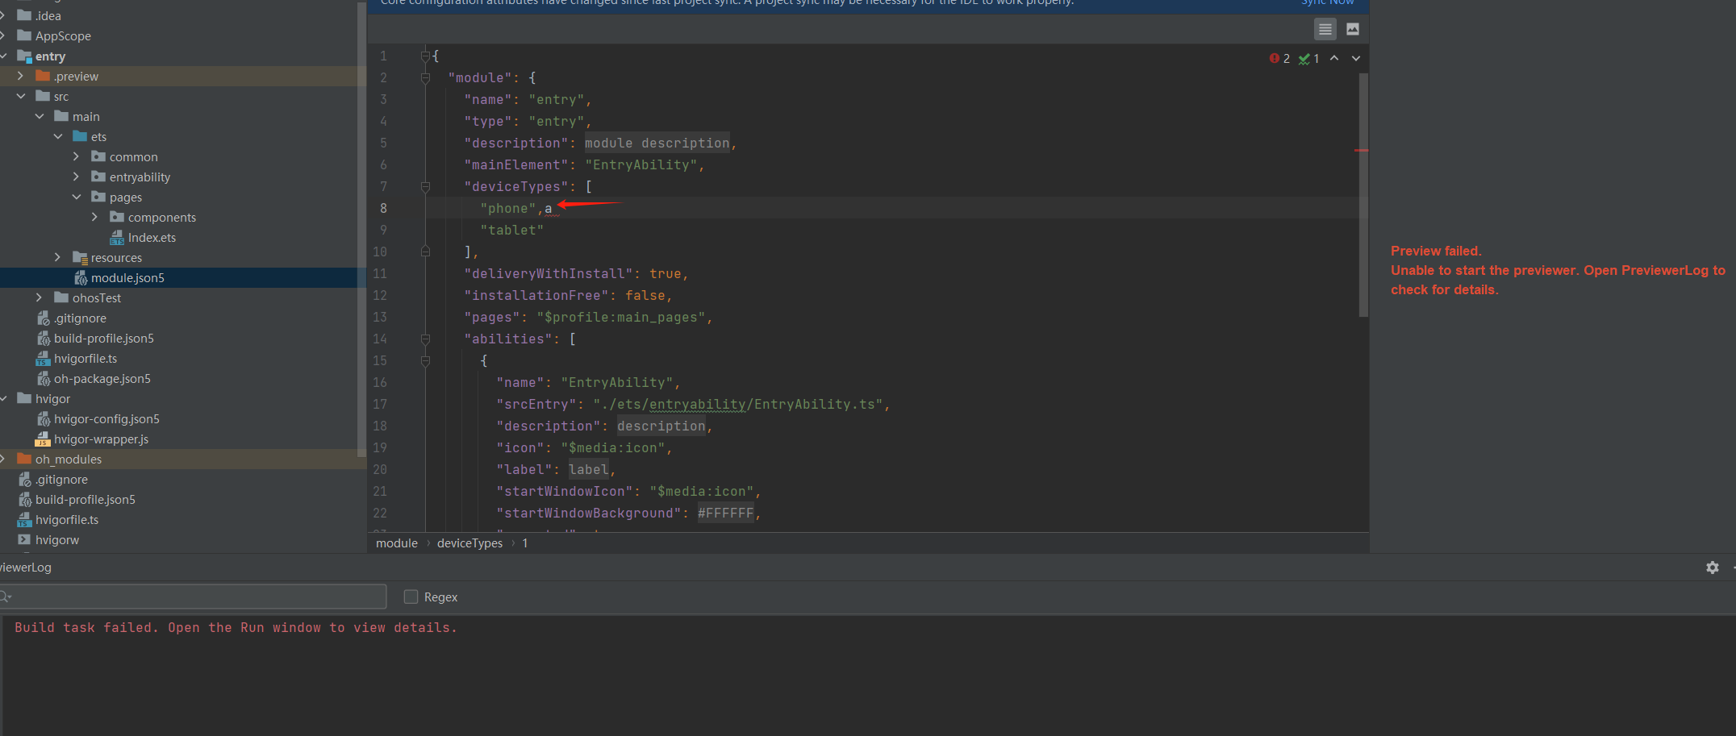This screenshot has width=1736, height=736.
Task: Click hvigor-config.json5 file icon
Action: [43, 419]
